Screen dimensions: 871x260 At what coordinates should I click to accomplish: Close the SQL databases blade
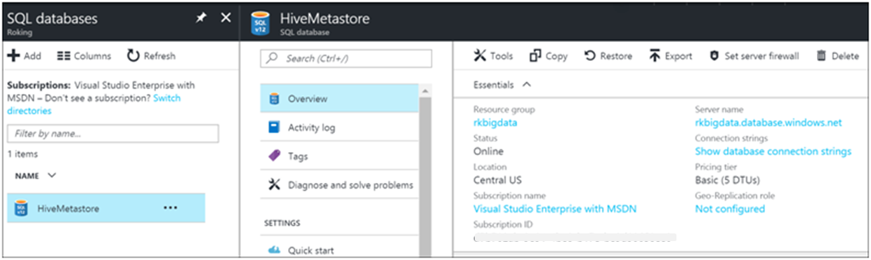tap(225, 18)
